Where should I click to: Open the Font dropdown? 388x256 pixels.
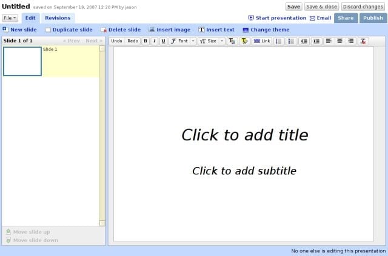182,41
